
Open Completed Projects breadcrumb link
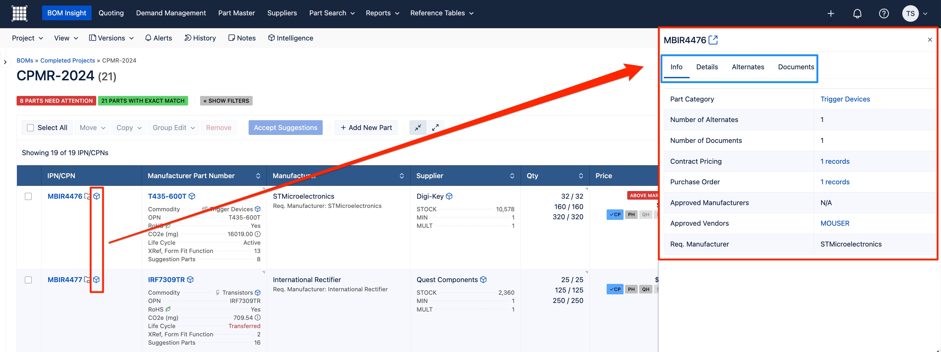click(x=68, y=60)
